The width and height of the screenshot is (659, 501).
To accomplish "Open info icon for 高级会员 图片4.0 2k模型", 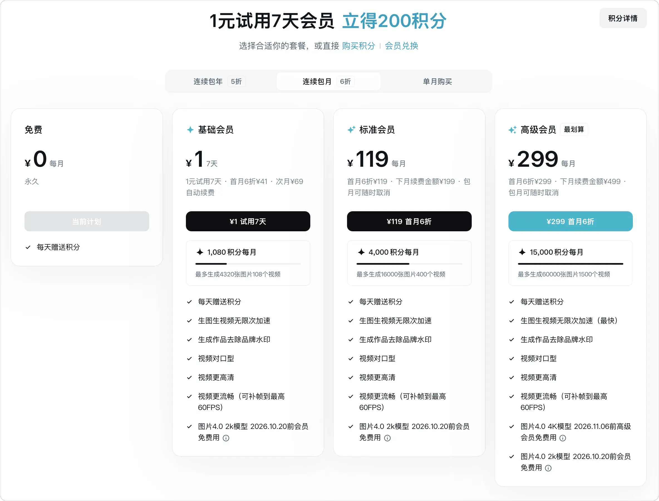I will point(548,468).
